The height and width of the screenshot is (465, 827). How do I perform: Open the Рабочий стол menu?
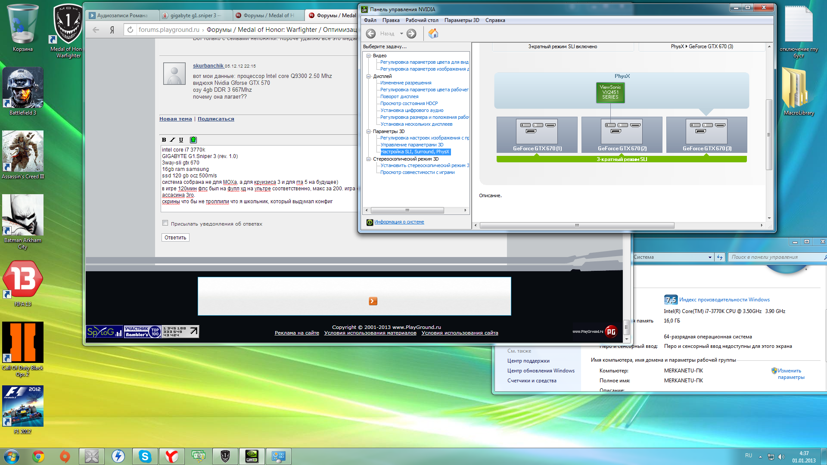422,20
